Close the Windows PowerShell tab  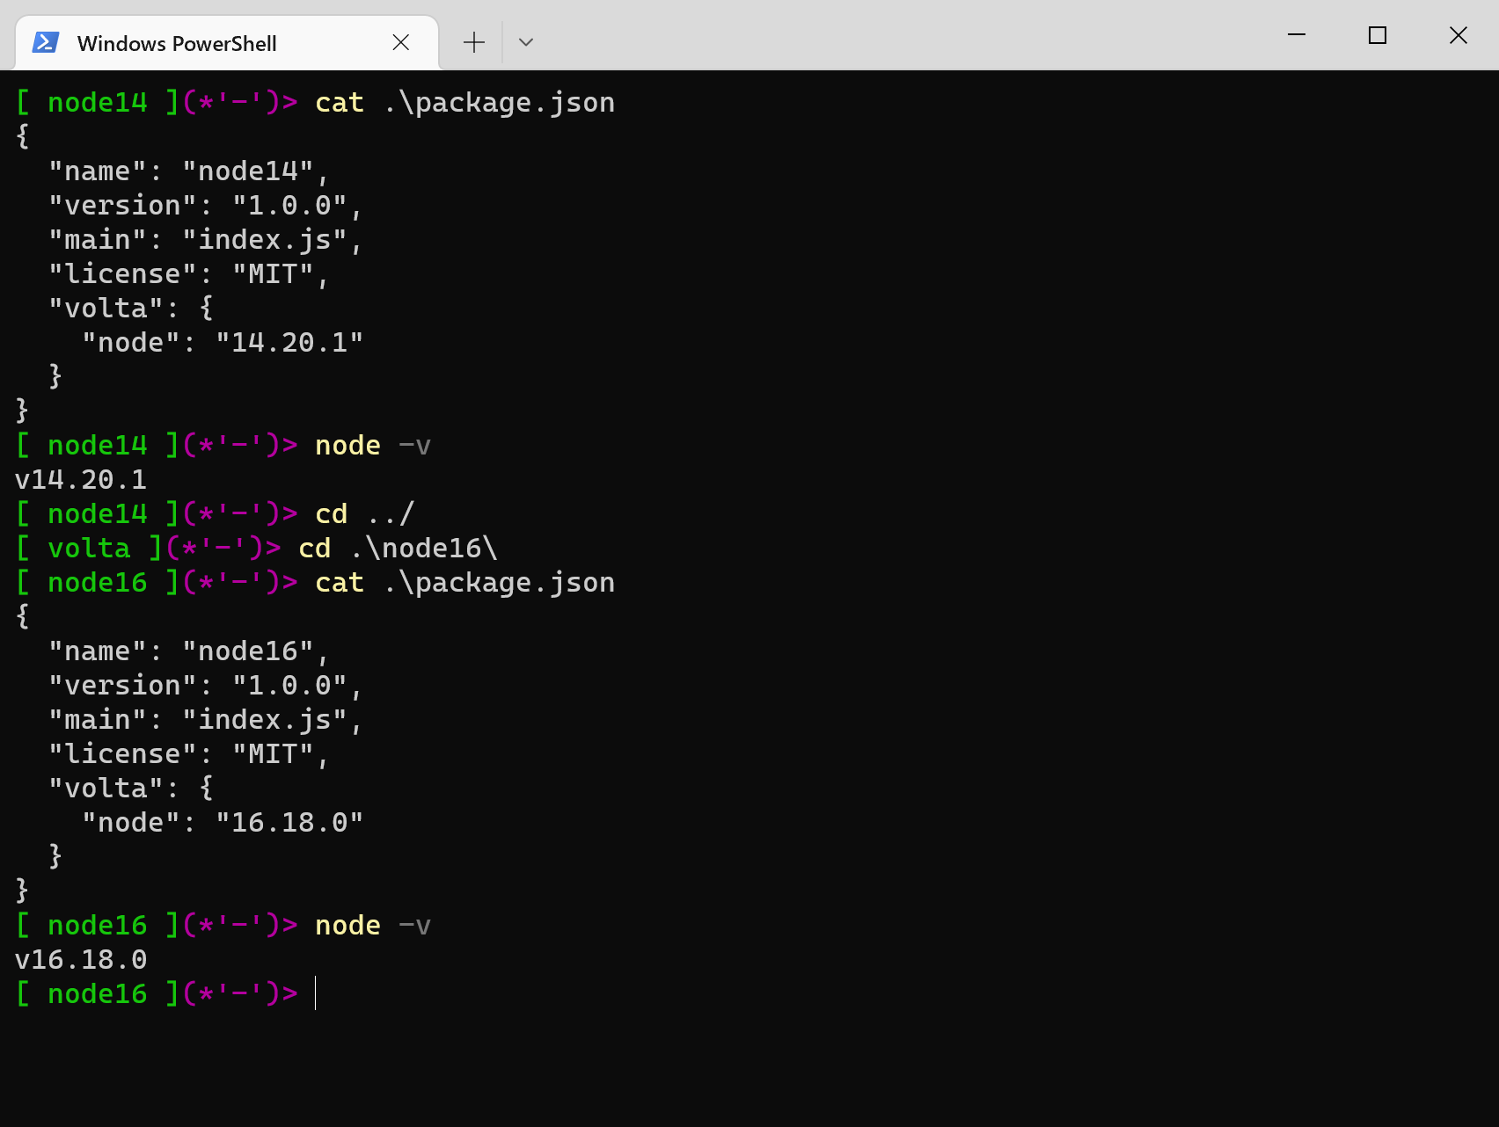tap(401, 42)
